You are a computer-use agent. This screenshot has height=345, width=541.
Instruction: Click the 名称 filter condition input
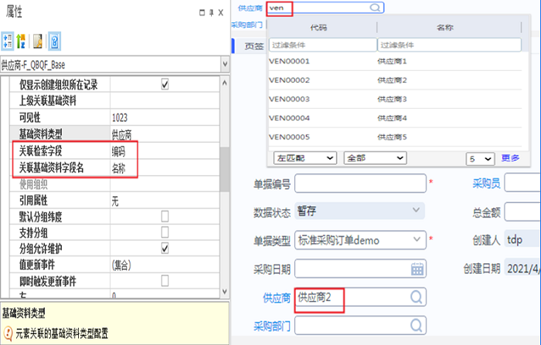(449, 45)
